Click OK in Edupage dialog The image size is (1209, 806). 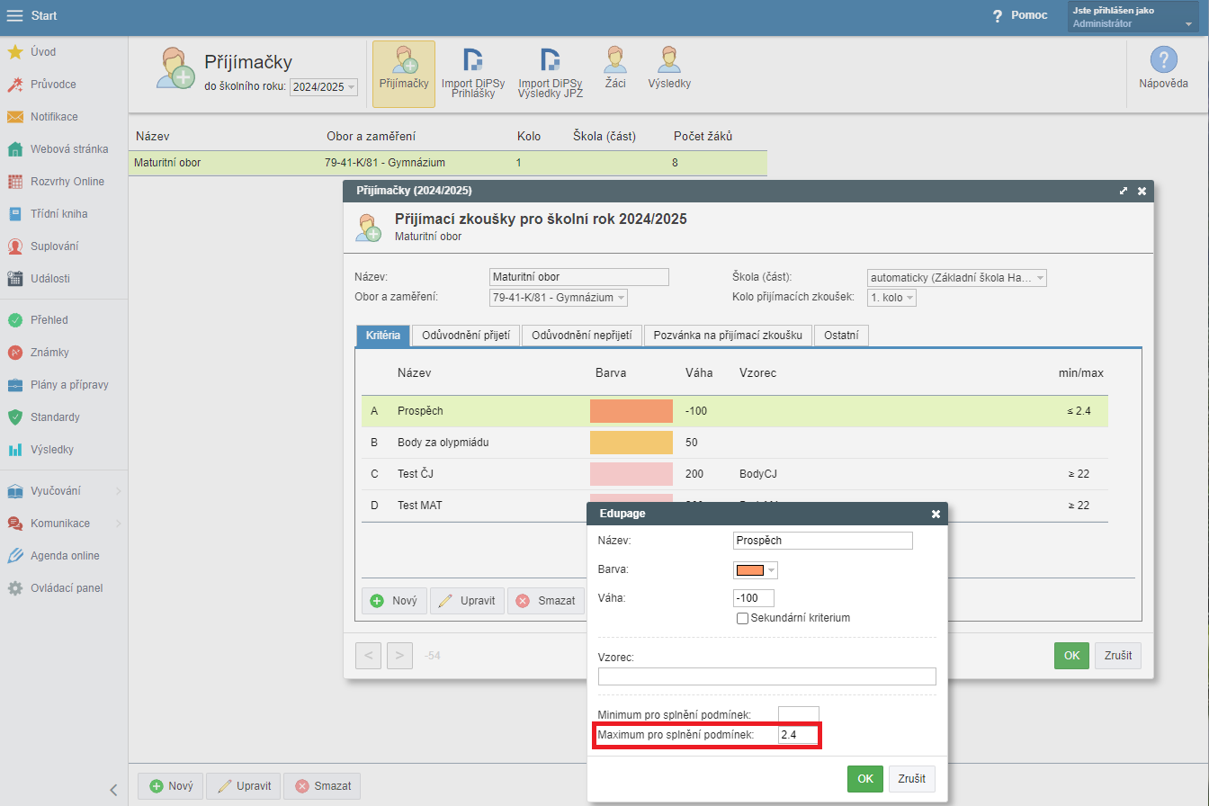(x=865, y=779)
